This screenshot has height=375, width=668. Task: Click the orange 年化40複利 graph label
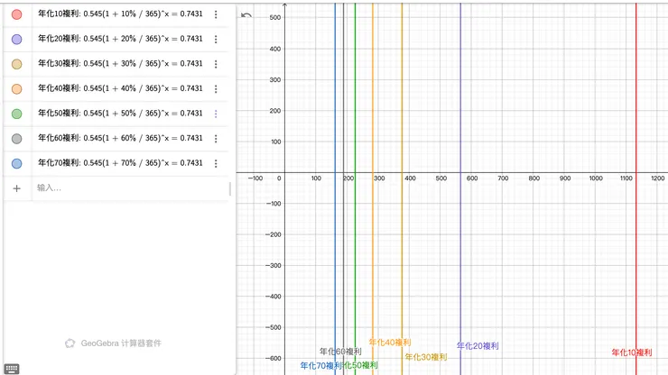click(390, 343)
